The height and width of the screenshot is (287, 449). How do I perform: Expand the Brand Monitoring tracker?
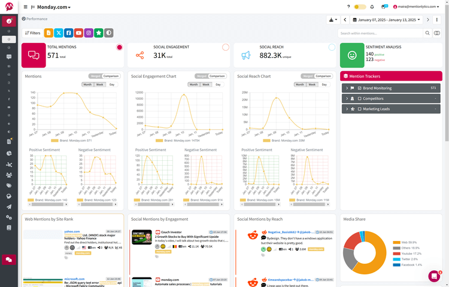point(347,88)
